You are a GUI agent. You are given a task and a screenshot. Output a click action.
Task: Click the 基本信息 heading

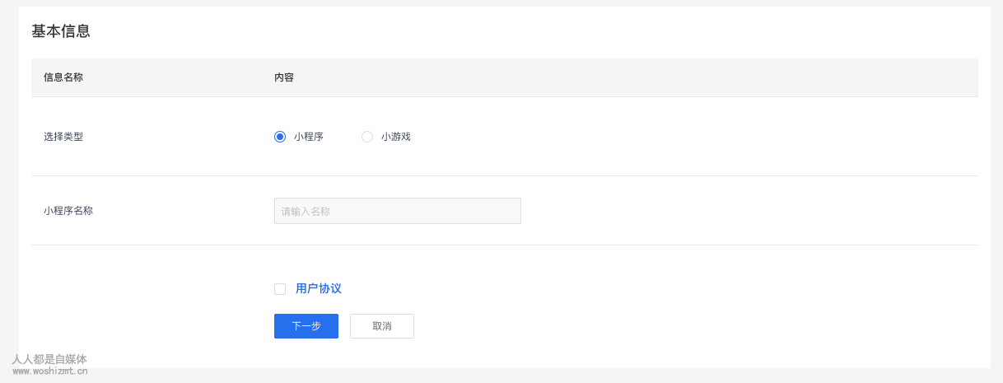tap(61, 31)
